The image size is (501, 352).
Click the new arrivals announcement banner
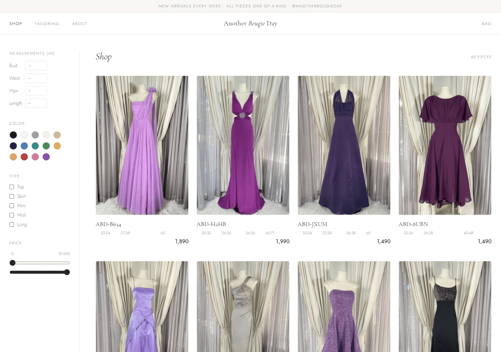point(250,6)
